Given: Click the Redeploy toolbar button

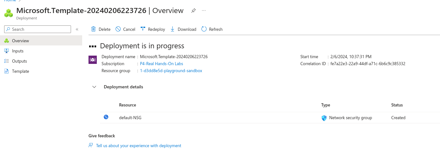Looking at the screenshot, I should (153, 29).
